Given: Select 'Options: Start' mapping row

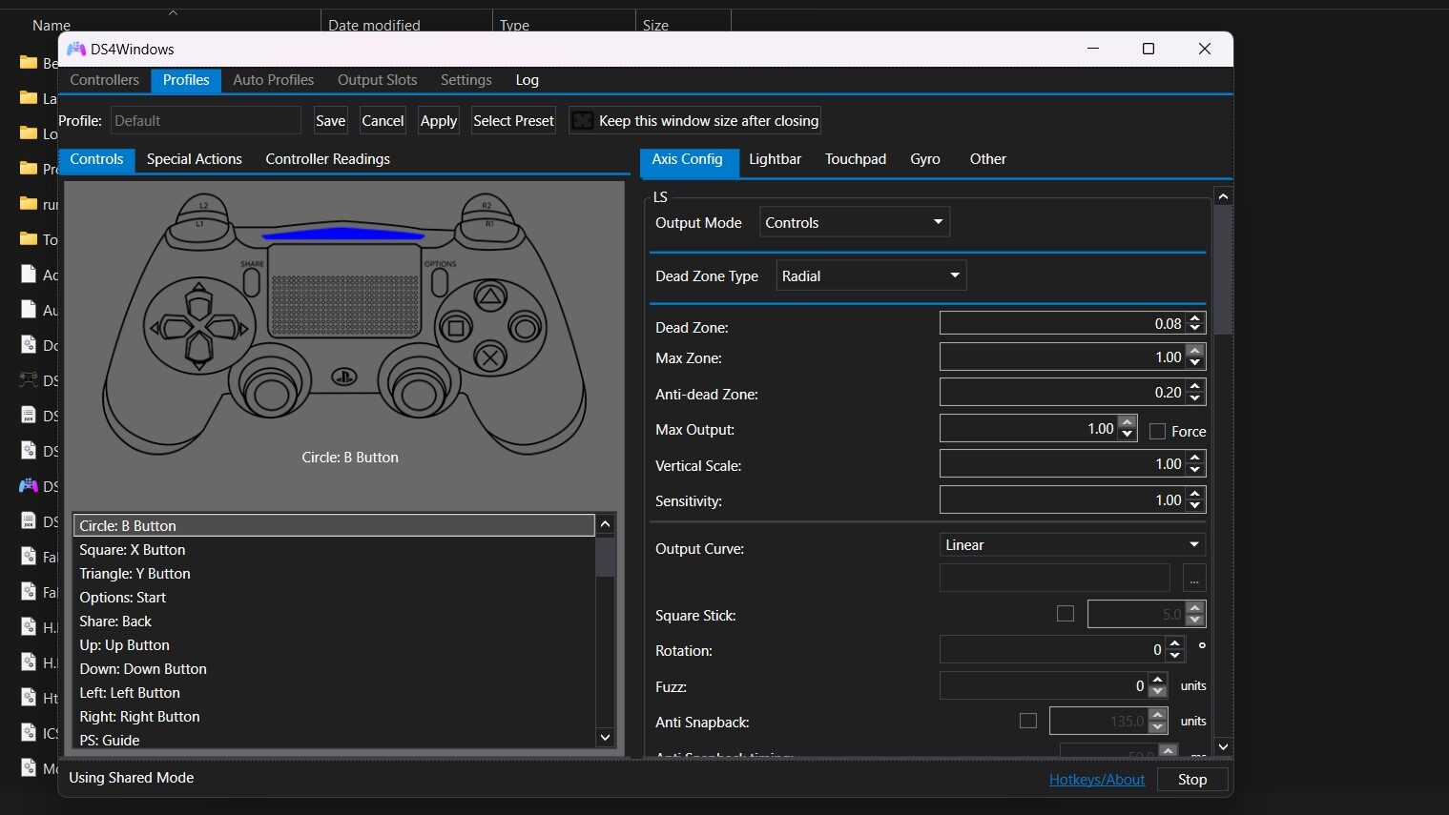Looking at the screenshot, I should pos(334,598).
